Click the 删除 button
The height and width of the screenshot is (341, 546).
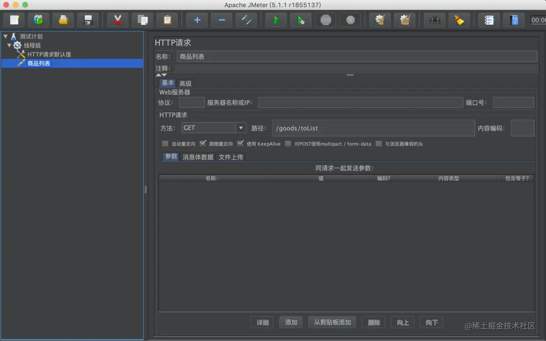(374, 323)
